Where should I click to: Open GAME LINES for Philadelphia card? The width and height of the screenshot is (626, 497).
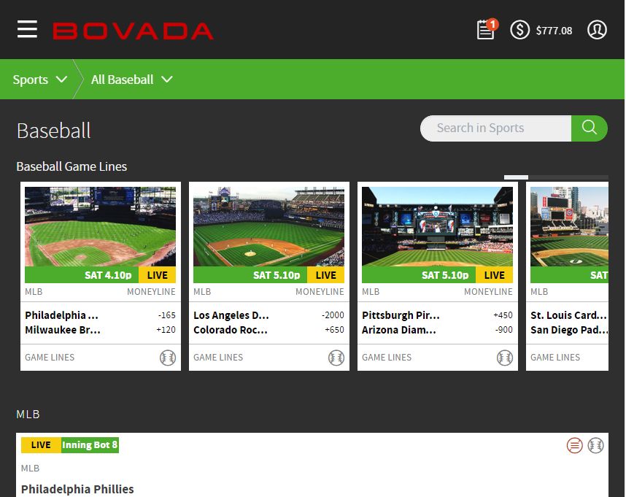pos(50,358)
